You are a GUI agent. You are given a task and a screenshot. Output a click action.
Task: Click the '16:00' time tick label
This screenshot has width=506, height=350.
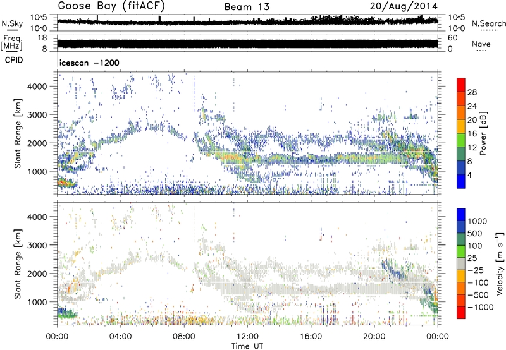point(311,337)
